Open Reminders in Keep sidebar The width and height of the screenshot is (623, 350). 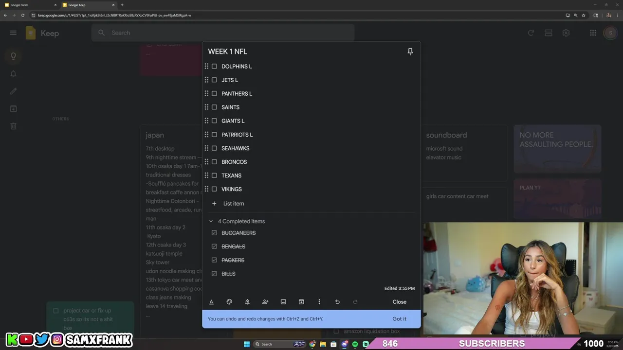point(13,74)
